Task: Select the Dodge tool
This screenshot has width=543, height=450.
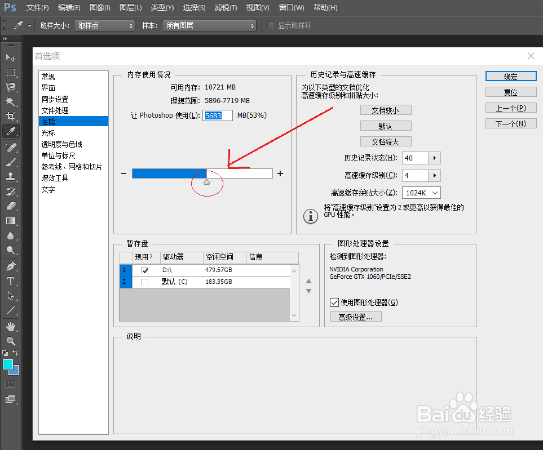Action: click(x=10, y=250)
